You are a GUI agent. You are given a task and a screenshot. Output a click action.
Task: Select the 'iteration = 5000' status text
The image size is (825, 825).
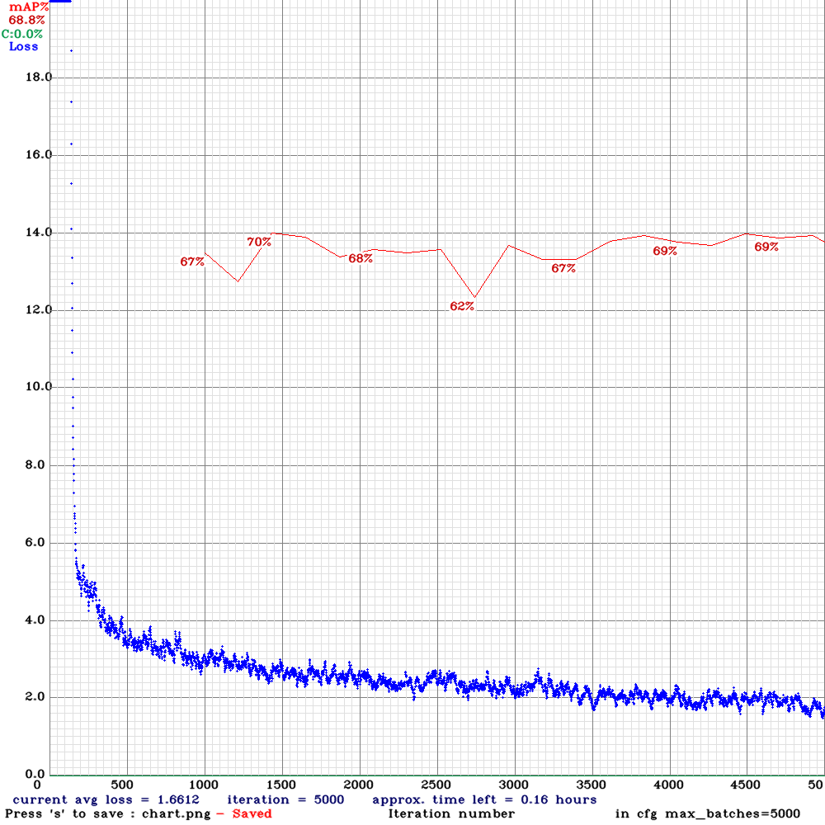285,799
